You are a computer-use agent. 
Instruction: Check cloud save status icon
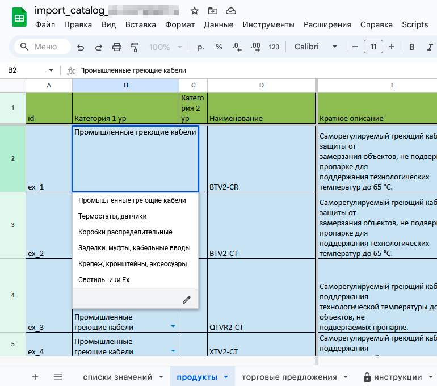pos(231,11)
